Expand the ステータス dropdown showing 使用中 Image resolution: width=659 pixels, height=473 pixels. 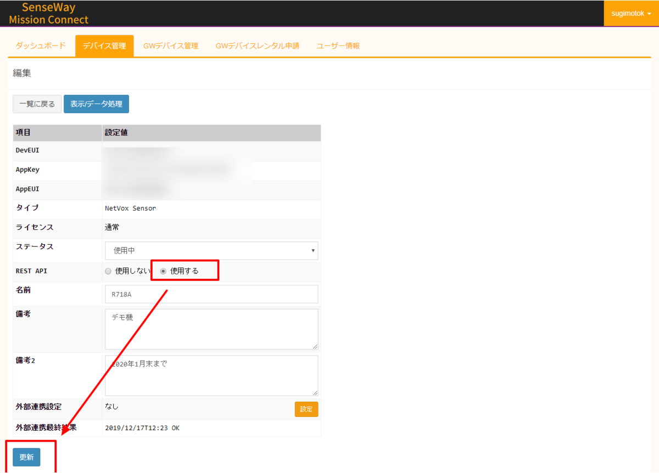(211, 250)
